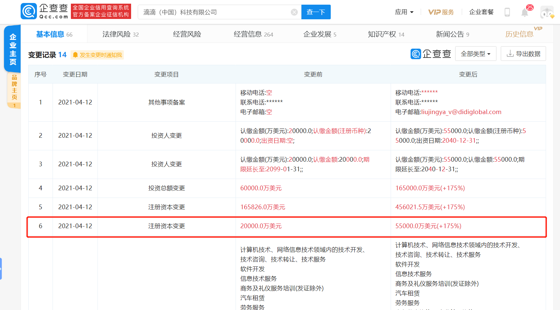Switch to the 法律风险 tab
The width and height of the screenshot is (560, 310).
120,34
